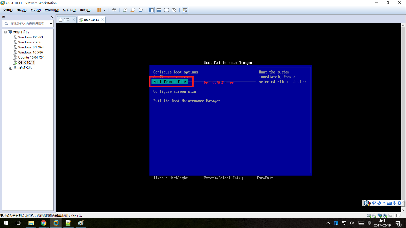Open the Snapshot Manager
This screenshot has height=228, width=406.
click(x=140, y=10)
